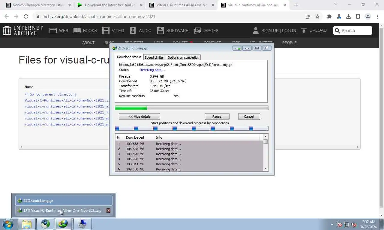Open the IMAGES section on Internet Archive
The image size is (384, 230).
(206, 30)
